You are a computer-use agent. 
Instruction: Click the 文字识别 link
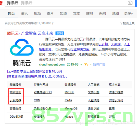(93, 92)
